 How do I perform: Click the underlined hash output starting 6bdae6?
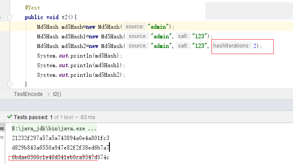tap(60, 157)
